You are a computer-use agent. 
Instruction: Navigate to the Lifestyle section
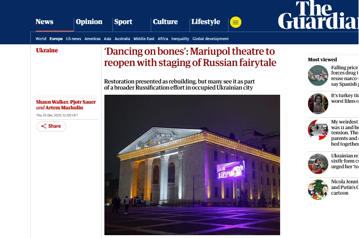click(205, 22)
